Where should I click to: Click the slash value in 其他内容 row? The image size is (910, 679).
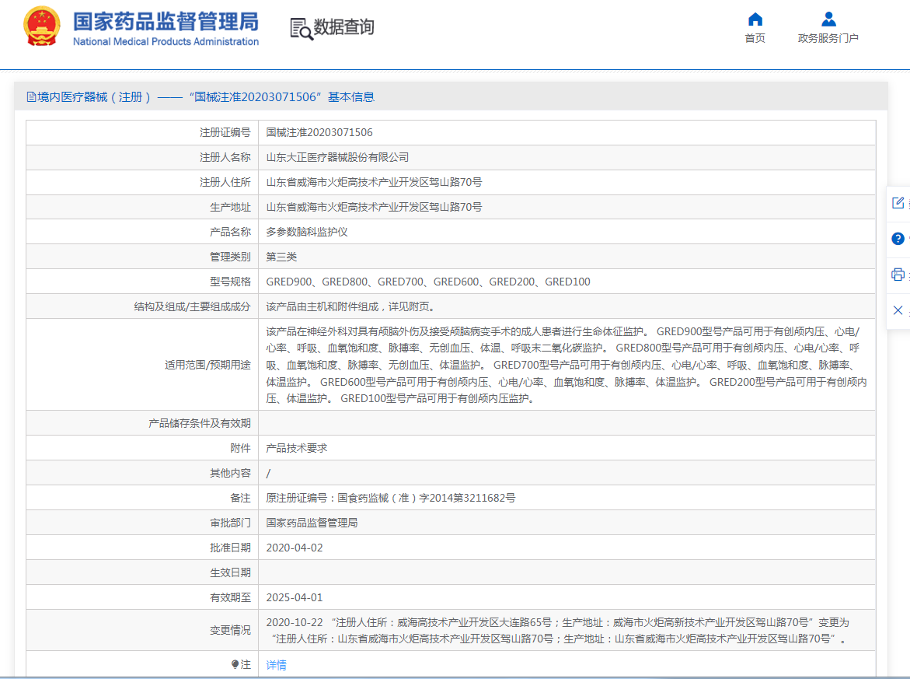coord(268,474)
